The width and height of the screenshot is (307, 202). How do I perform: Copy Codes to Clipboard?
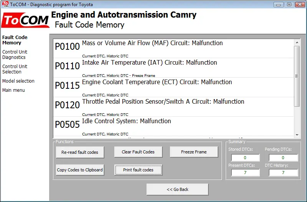80,170
